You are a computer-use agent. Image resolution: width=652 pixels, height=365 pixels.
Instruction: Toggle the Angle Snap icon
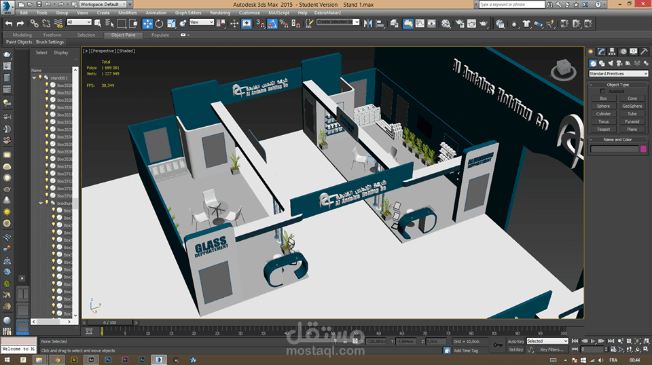point(272,24)
